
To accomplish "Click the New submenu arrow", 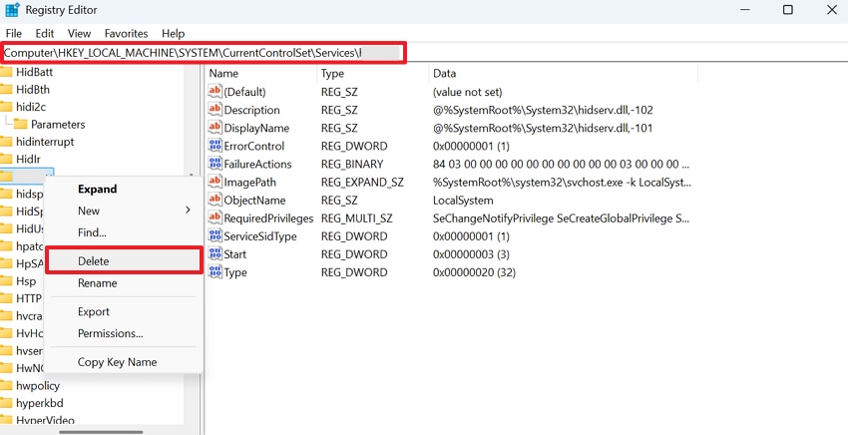I will [189, 210].
